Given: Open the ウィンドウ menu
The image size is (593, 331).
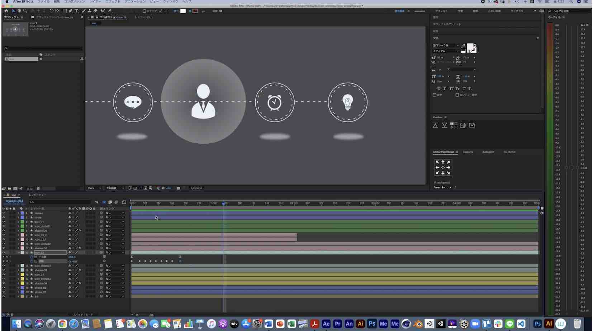Looking at the screenshot, I should pyautogui.click(x=170, y=2).
